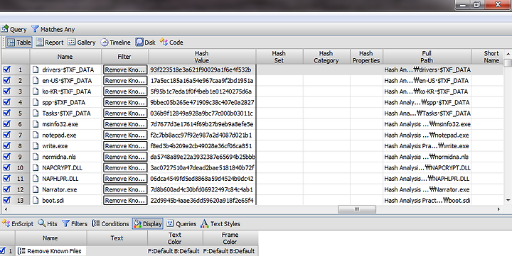
Task: Open the Text Styles bottom tab
Action: [220, 224]
